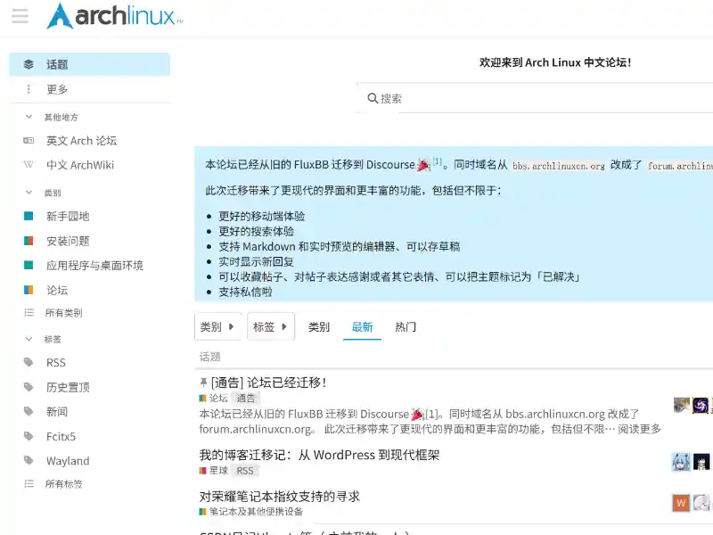The width and height of the screenshot is (713, 535).
Task: Open the 安装问题 category
Action: (x=68, y=241)
